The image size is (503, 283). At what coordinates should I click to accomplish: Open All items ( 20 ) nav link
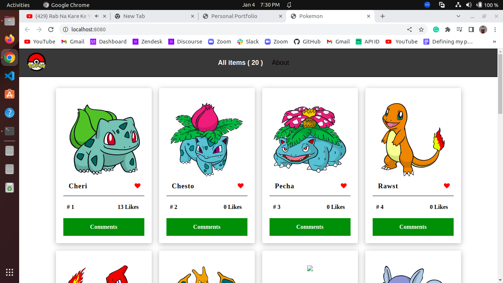(x=240, y=63)
